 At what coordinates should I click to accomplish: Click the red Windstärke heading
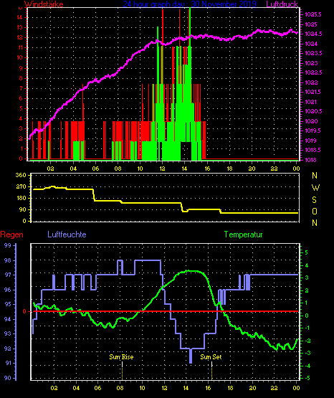coord(44,4)
